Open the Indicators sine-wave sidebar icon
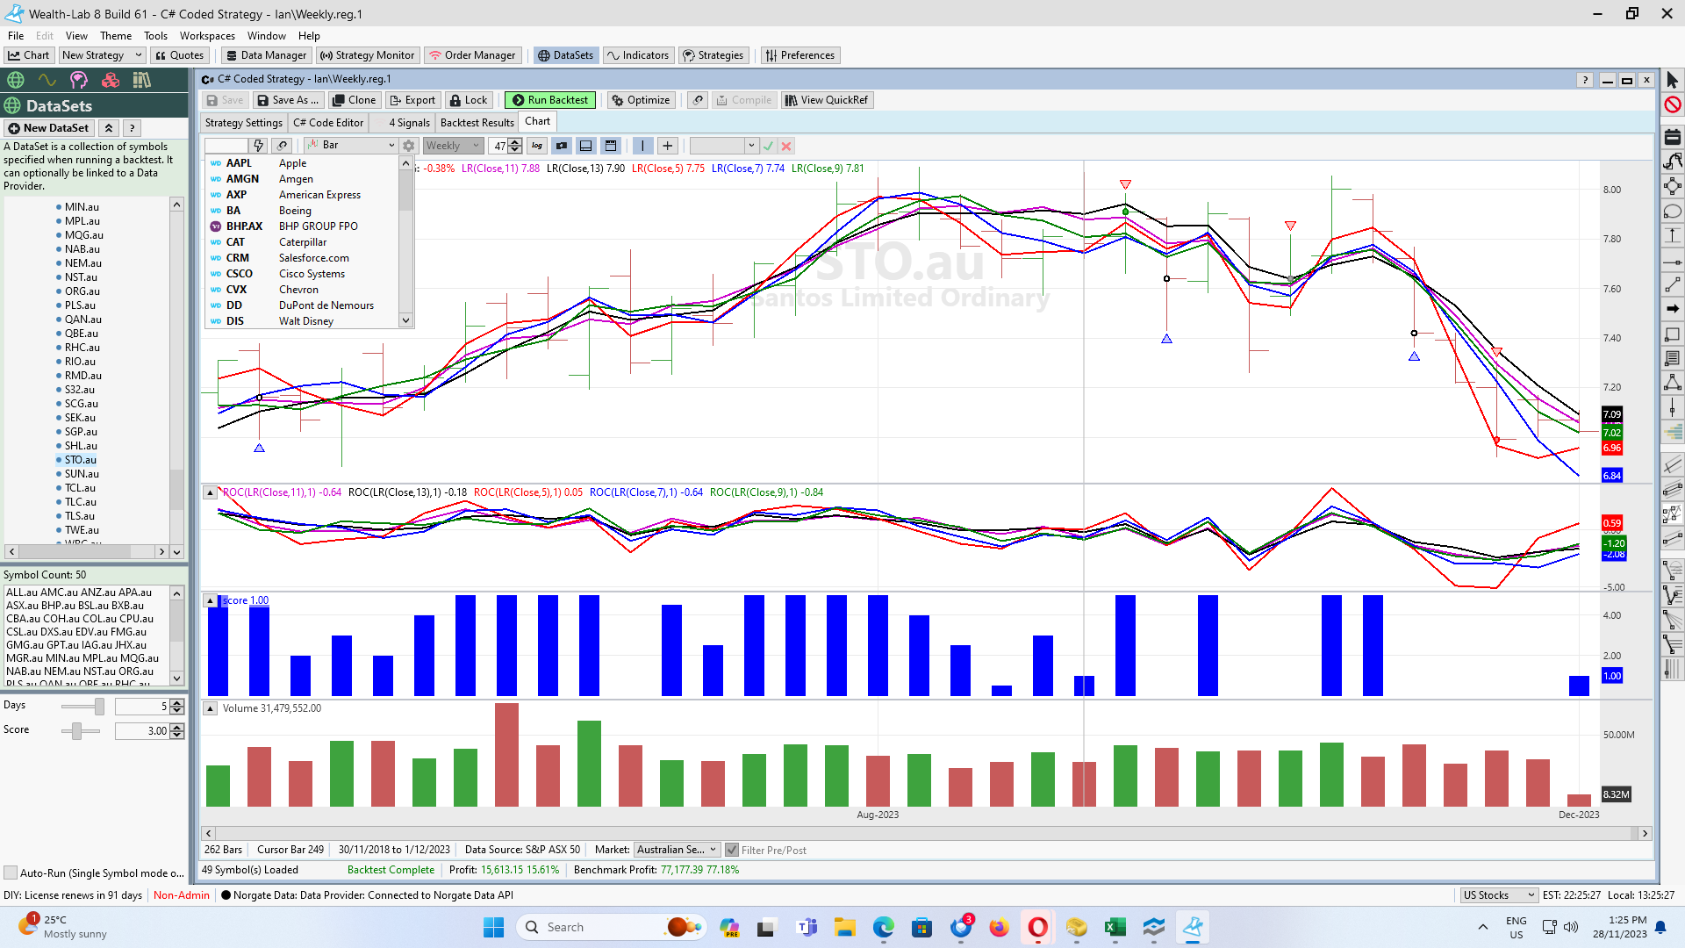Viewport: 1685px width, 948px height. (x=47, y=80)
